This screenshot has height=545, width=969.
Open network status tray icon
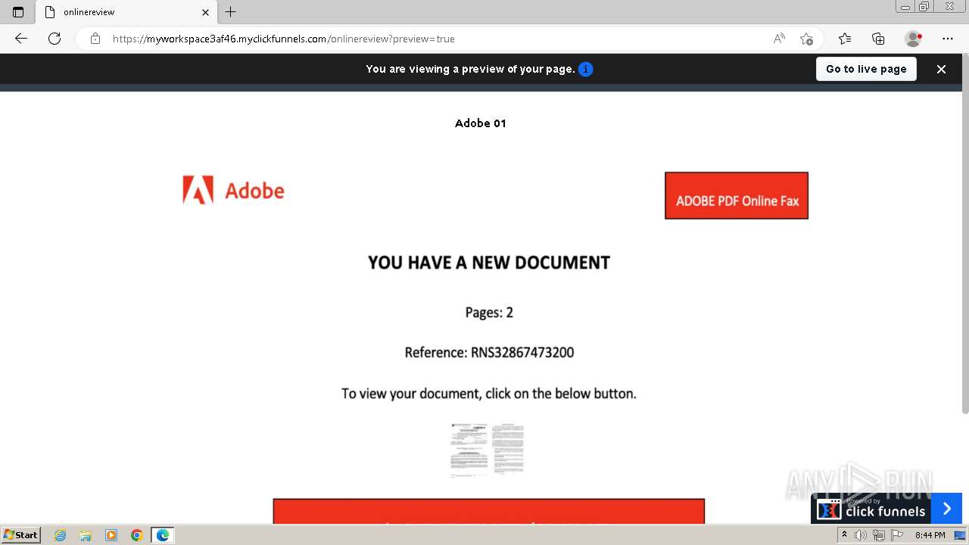[x=879, y=535]
